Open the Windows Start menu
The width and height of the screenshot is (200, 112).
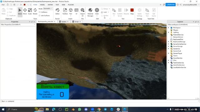3,109
